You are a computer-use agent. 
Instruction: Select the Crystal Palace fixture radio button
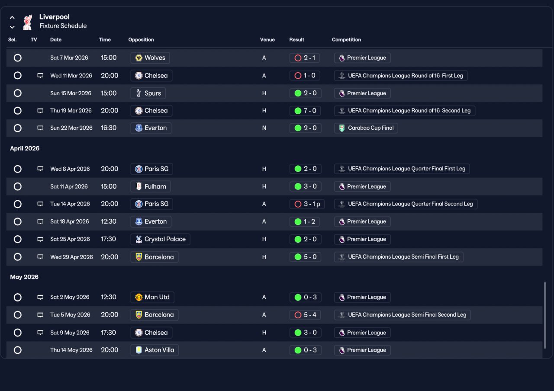(x=17, y=239)
